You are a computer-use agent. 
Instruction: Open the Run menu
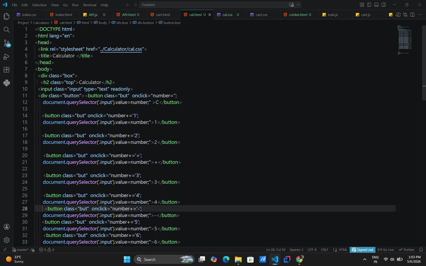[75, 5]
